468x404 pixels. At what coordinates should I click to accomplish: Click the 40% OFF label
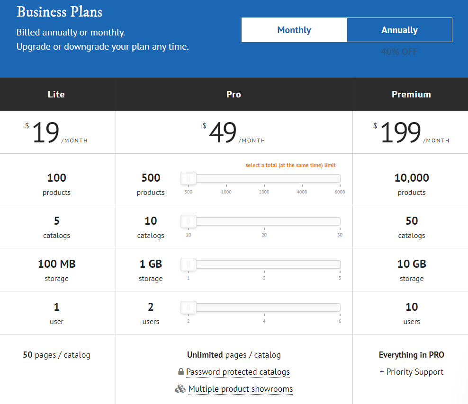(399, 52)
